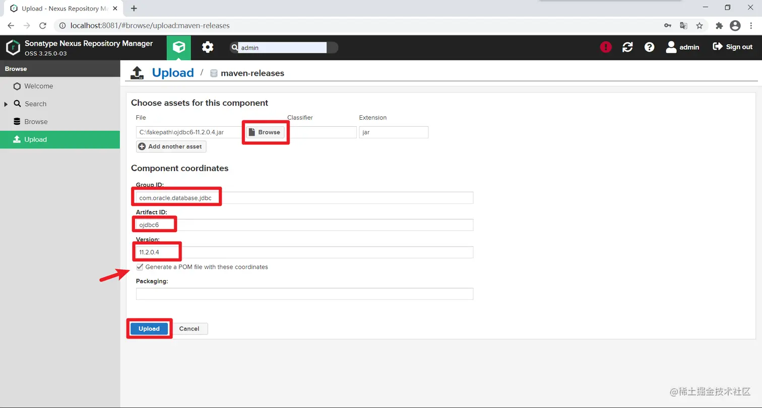The image size is (762, 408).
Task: Open the Administration gear icon
Action: (208, 47)
